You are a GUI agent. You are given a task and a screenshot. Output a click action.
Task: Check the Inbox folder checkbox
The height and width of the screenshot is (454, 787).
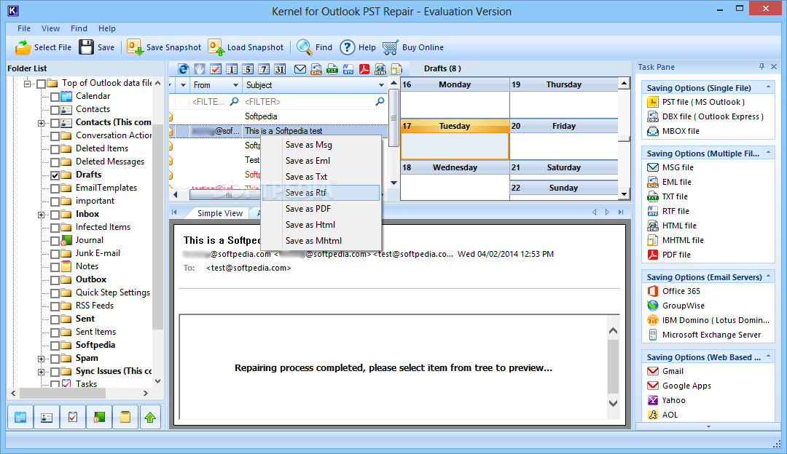[55, 215]
